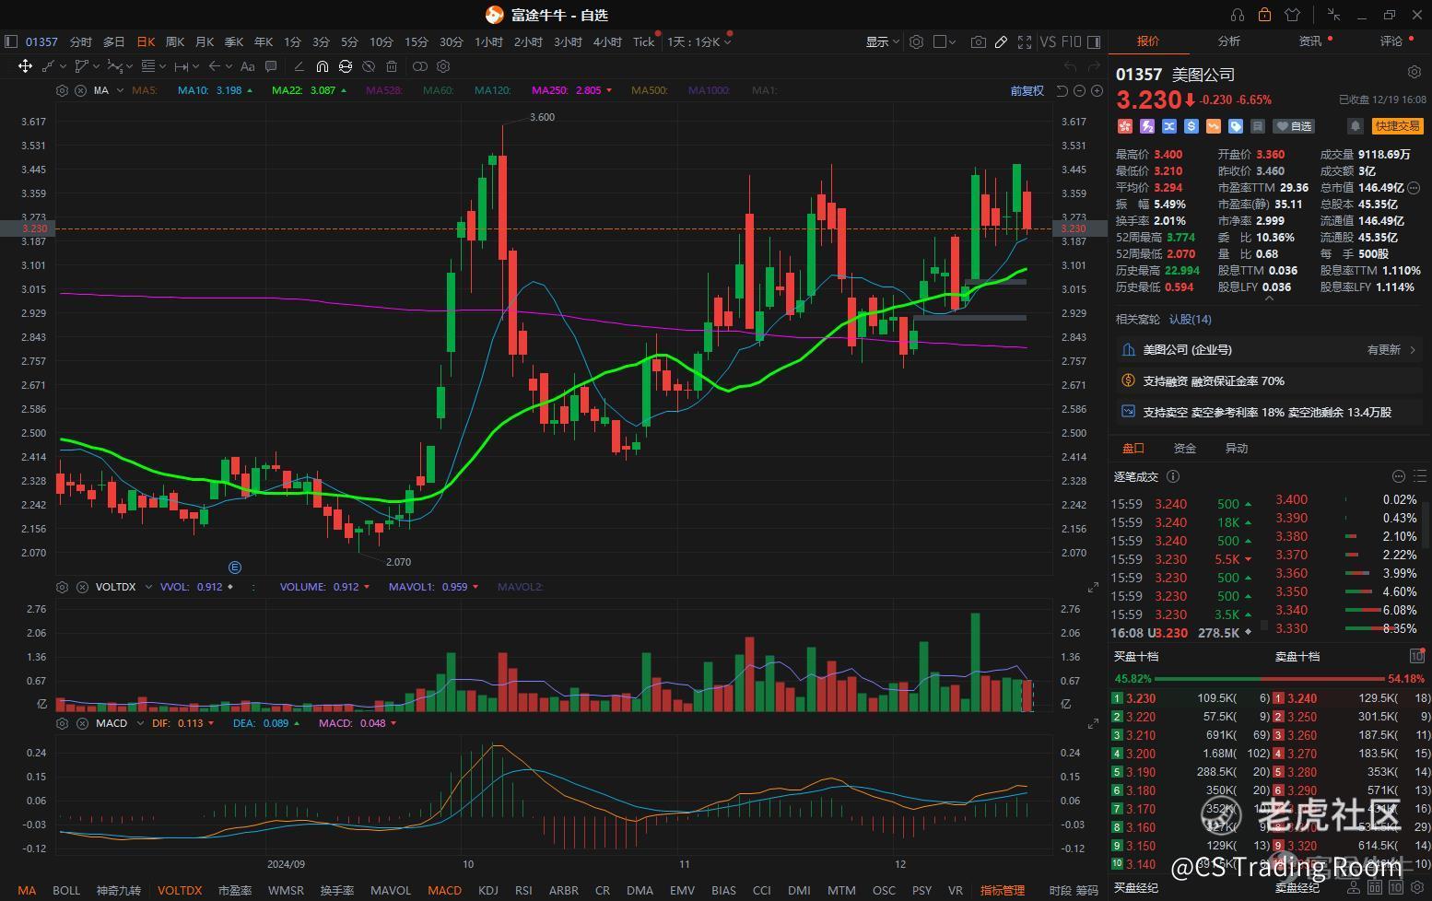This screenshot has height=901, width=1432.
Task: Open 指标管理 indicator management
Action: click(1003, 890)
